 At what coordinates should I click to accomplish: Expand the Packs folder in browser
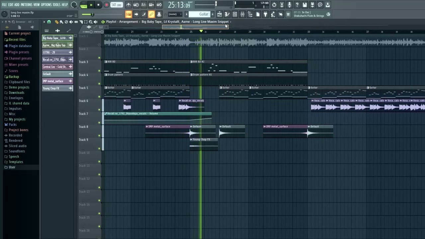[13, 124]
